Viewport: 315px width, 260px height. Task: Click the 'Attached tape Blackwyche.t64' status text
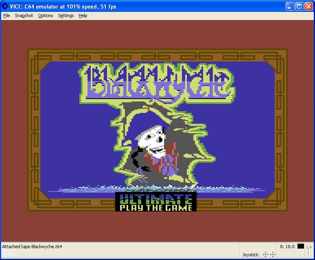click(32, 247)
